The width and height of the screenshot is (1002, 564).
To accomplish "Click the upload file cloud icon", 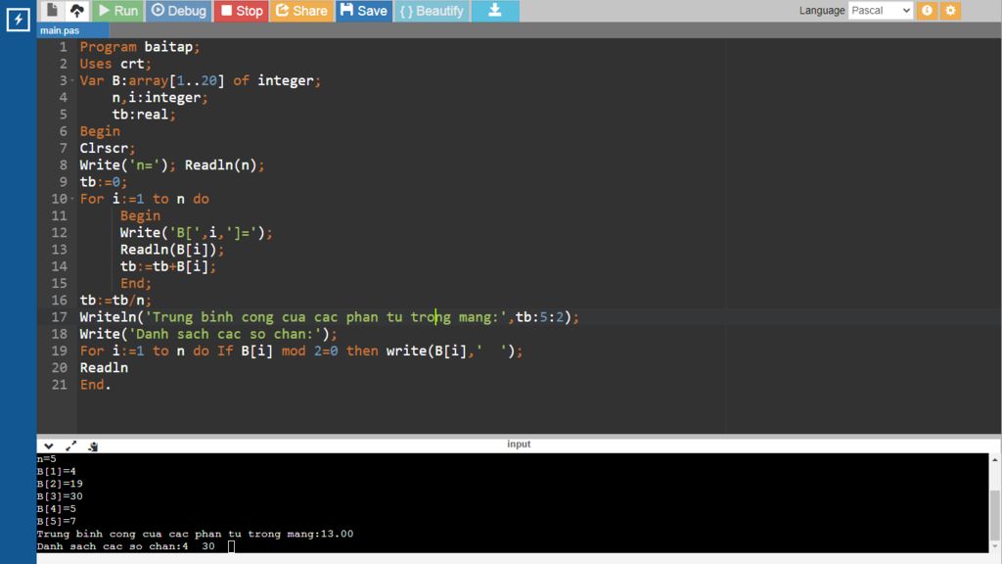I will click(x=76, y=10).
